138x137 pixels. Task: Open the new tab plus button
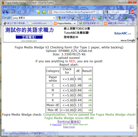tap(131, 23)
